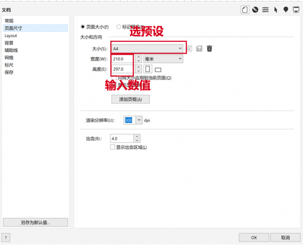
Task: Open the global monitor icon
Action: click(x=296, y=10)
